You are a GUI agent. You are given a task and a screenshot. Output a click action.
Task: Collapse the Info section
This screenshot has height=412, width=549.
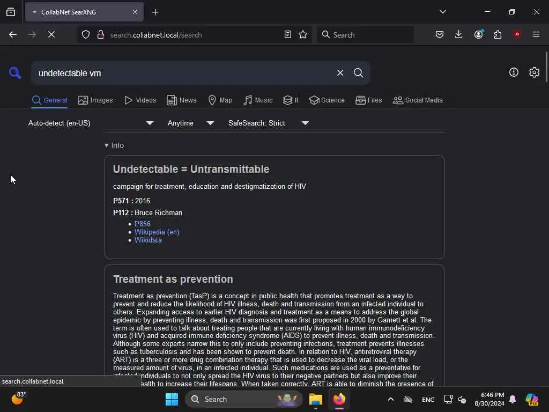114,145
